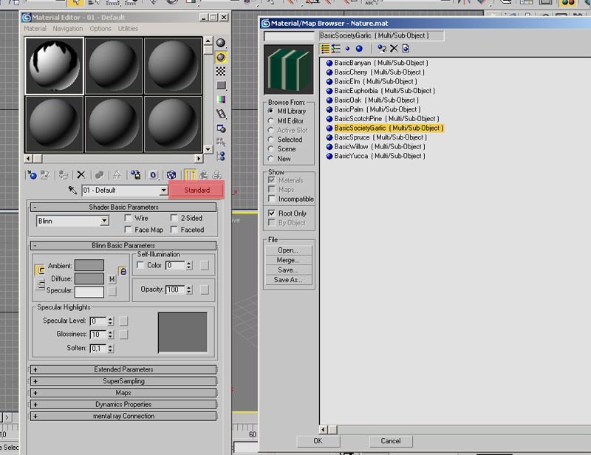Click the Video Color Check icon
Image resolution: width=591 pixels, height=455 pixels.
[x=221, y=100]
